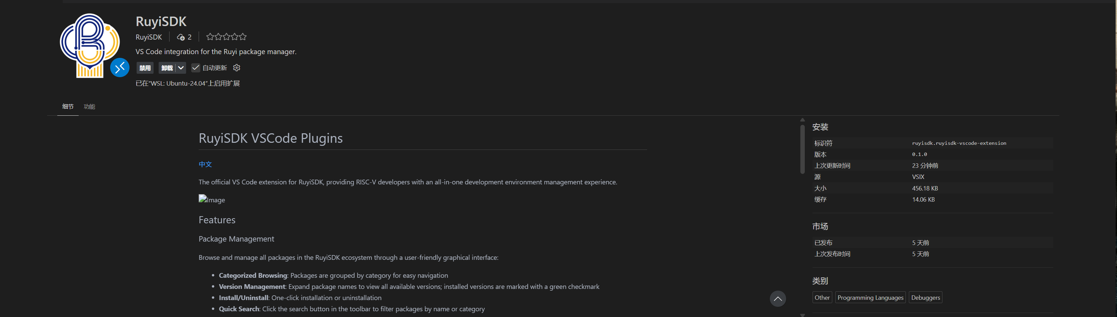Select the Programming Languages category tag

(x=870, y=297)
